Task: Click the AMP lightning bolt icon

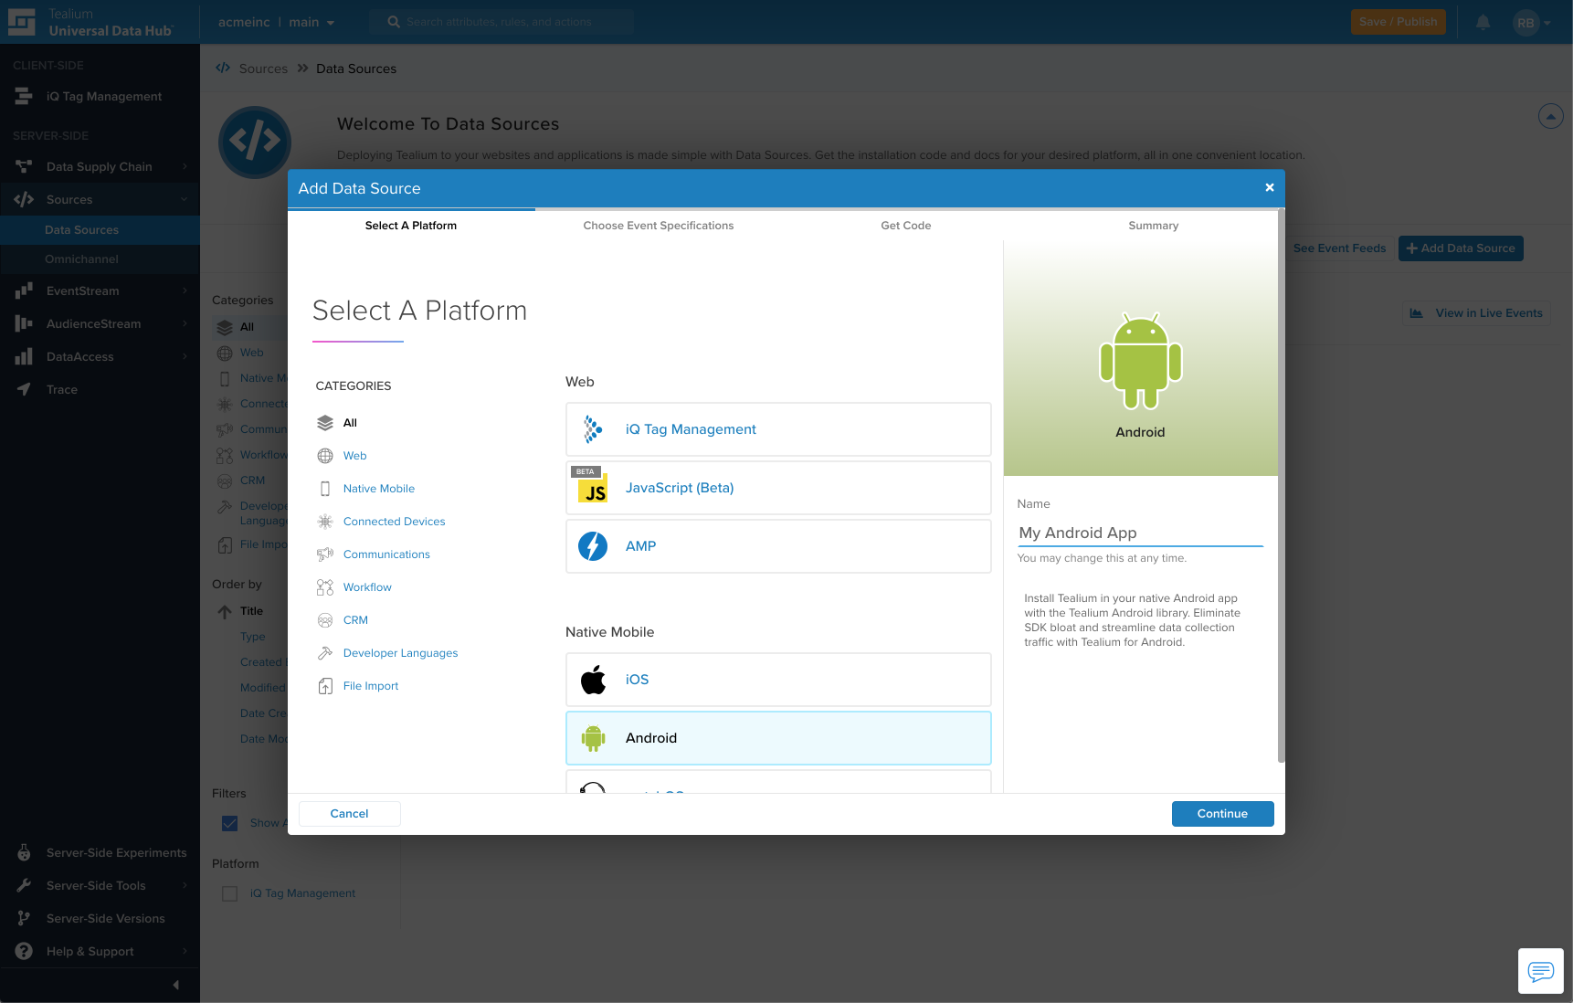Action: pos(593,546)
